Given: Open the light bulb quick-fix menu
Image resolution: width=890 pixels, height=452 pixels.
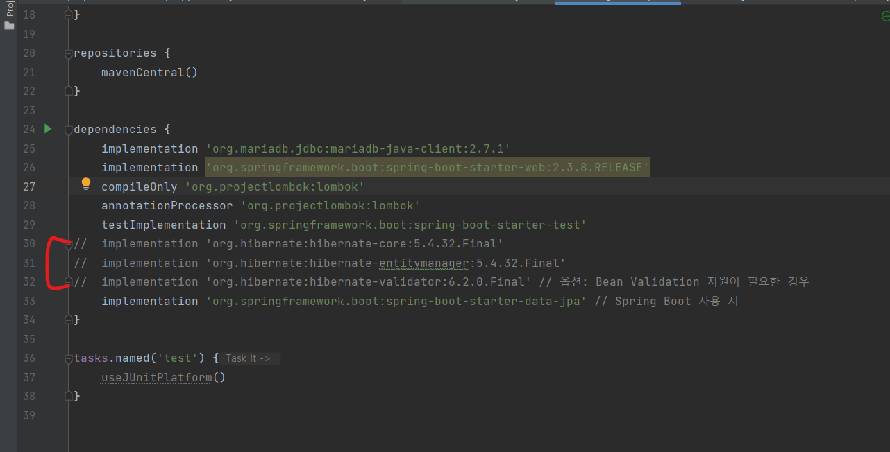Looking at the screenshot, I should point(86,184).
